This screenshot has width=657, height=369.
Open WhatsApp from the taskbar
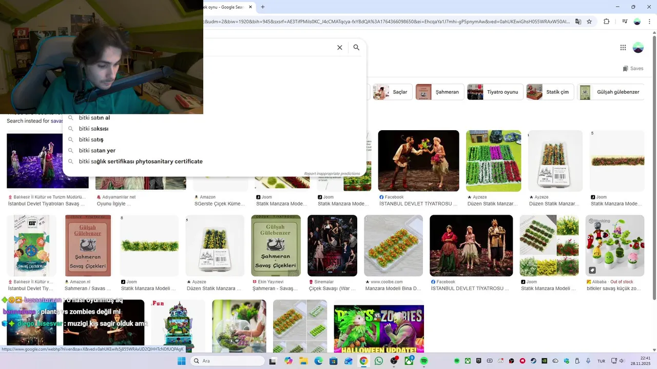(x=379, y=361)
